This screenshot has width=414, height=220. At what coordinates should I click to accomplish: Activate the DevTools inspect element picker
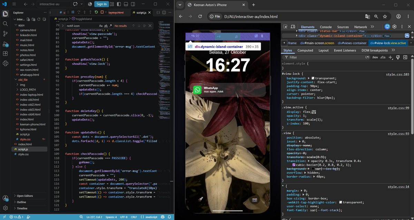point(285,27)
